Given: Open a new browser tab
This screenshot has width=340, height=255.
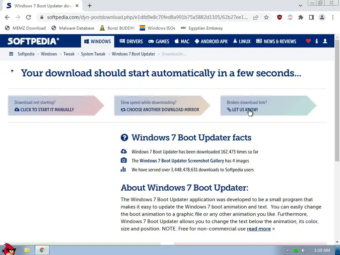Looking at the screenshot, I should [x=90, y=6].
